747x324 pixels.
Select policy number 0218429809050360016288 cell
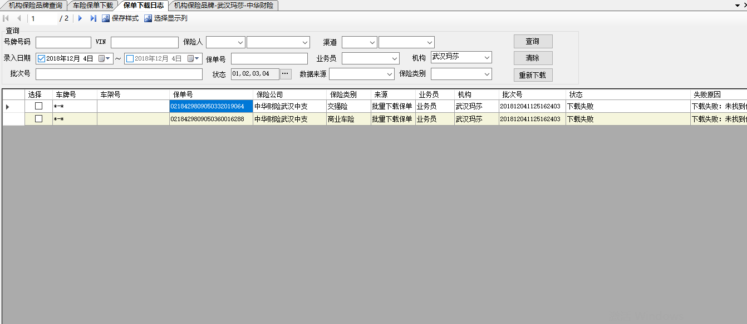pyautogui.click(x=211, y=119)
